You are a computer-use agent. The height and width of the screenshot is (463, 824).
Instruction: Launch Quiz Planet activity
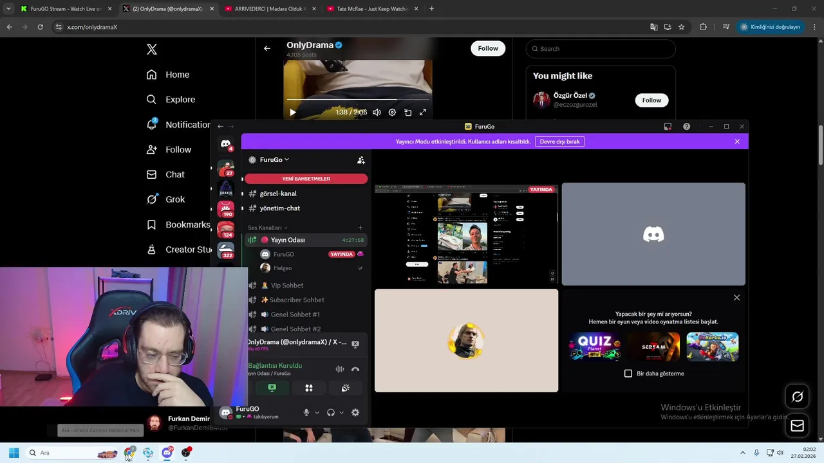click(595, 347)
